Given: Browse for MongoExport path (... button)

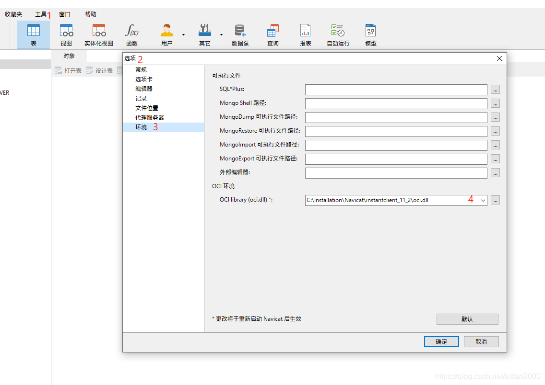Looking at the screenshot, I should pyautogui.click(x=495, y=159).
